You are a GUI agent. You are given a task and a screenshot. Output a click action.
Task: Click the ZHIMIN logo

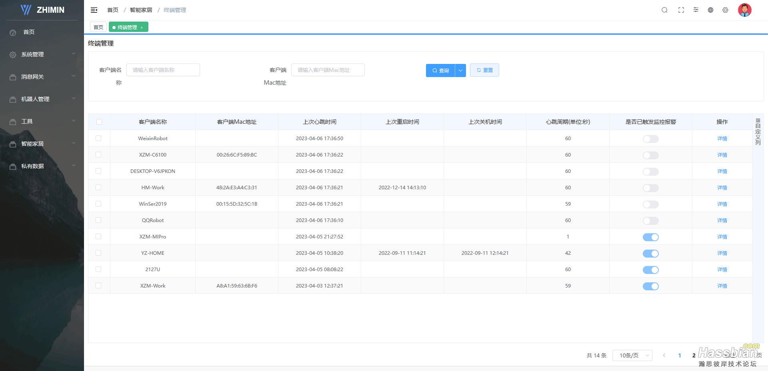pyautogui.click(x=42, y=10)
